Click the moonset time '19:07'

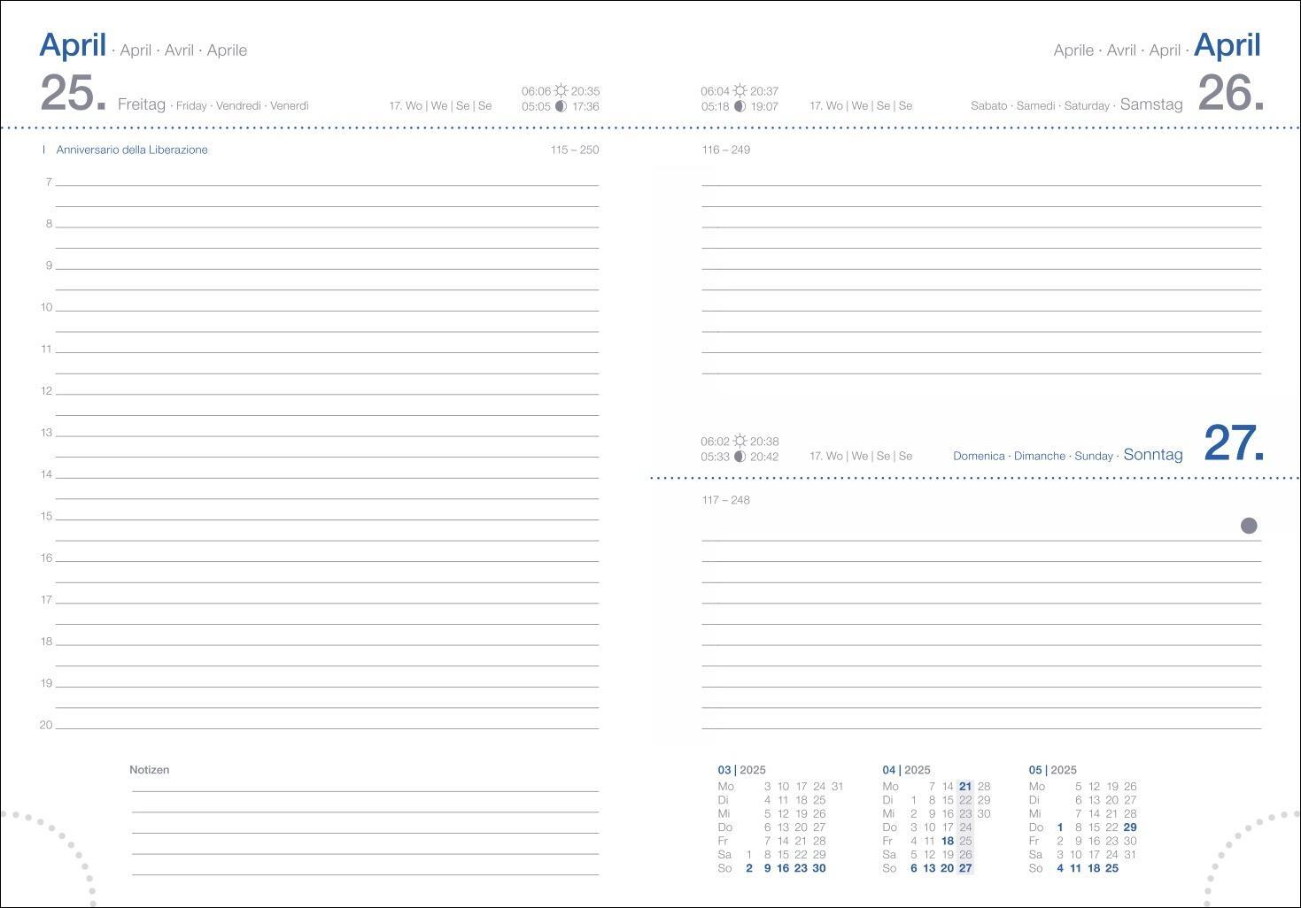(764, 106)
